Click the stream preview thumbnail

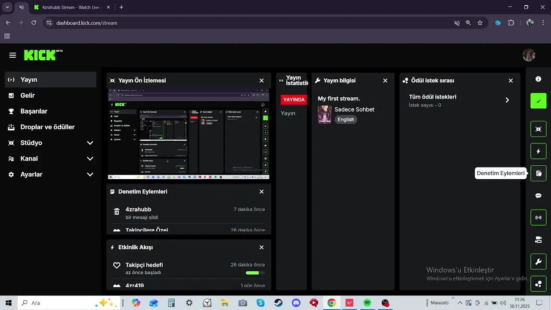(189, 134)
